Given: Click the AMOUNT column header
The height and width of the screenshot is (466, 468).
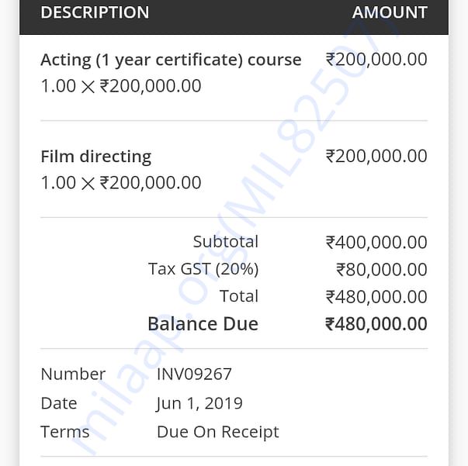Looking at the screenshot, I should [390, 12].
